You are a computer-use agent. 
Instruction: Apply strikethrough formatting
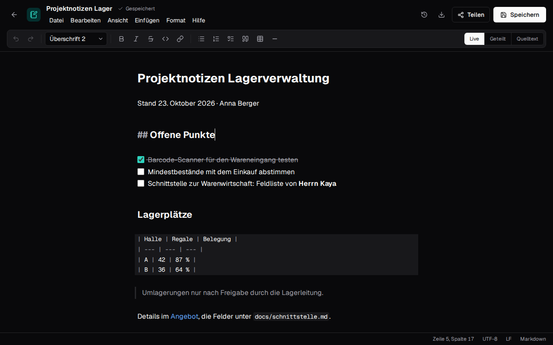tap(151, 39)
